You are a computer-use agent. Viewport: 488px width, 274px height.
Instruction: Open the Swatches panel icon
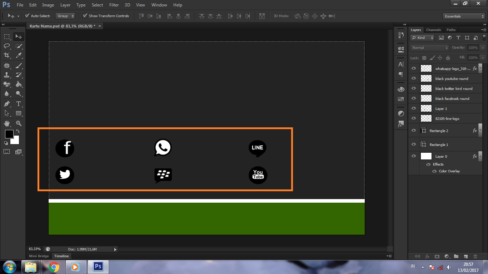401,99
